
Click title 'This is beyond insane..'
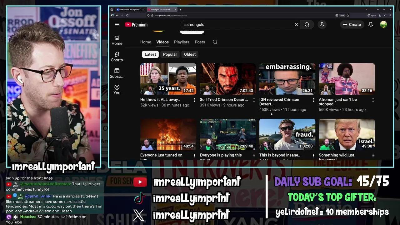click(280, 155)
